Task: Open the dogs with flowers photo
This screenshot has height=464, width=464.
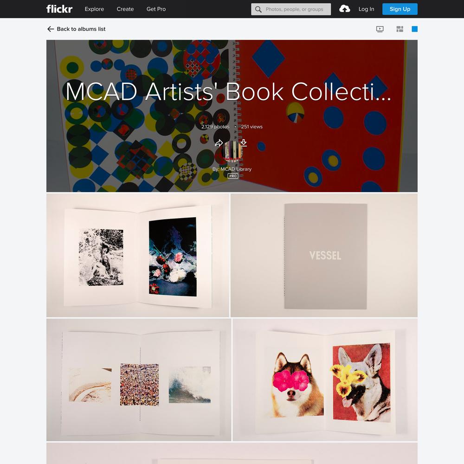Action: (325, 380)
